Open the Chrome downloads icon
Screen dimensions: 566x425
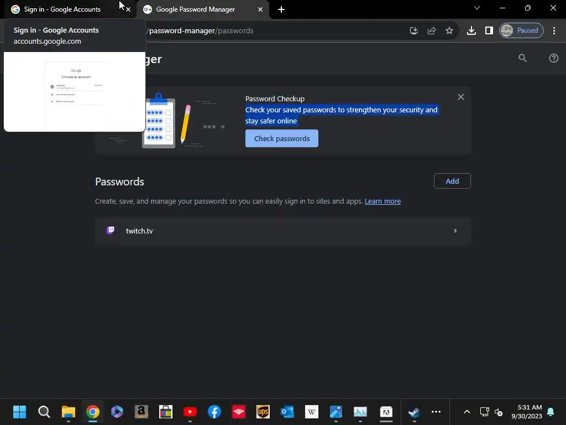coord(471,31)
